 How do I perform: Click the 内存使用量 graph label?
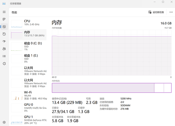57,28
